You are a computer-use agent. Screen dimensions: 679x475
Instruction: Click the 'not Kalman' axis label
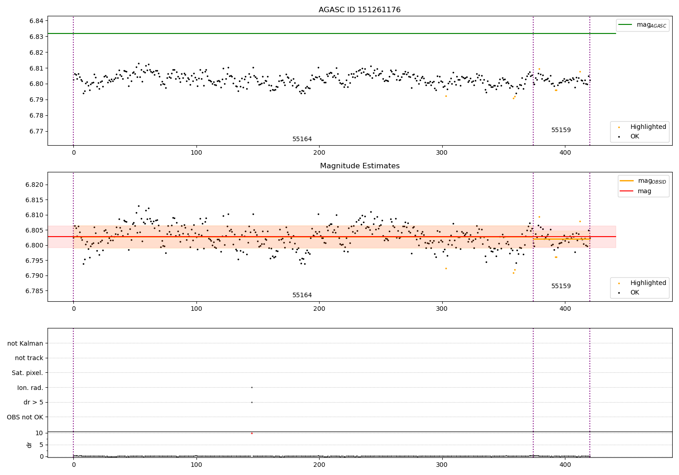[x=25, y=343]
